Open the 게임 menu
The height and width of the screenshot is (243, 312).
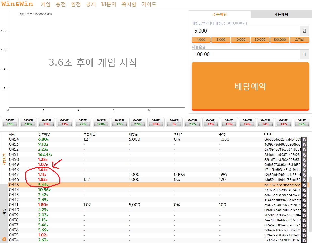pos(46,4)
